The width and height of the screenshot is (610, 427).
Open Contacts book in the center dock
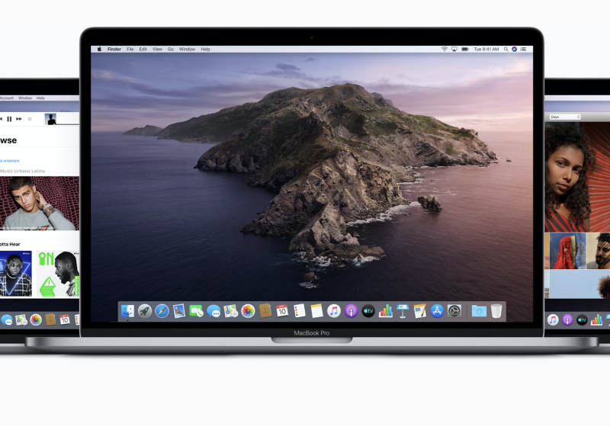pyautogui.click(x=265, y=311)
